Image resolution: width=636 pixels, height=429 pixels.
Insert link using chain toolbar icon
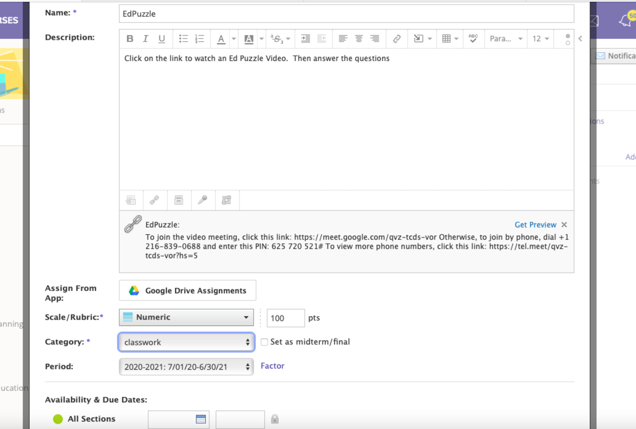[397, 39]
